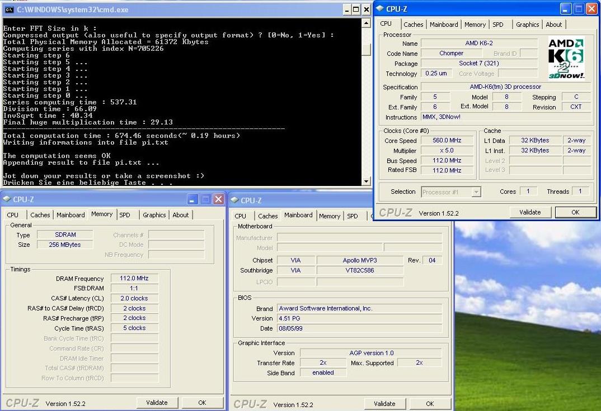This screenshot has height=411, width=601.
Task: Click the BIOS Date value 08/05/99
Action: [x=359, y=328]
